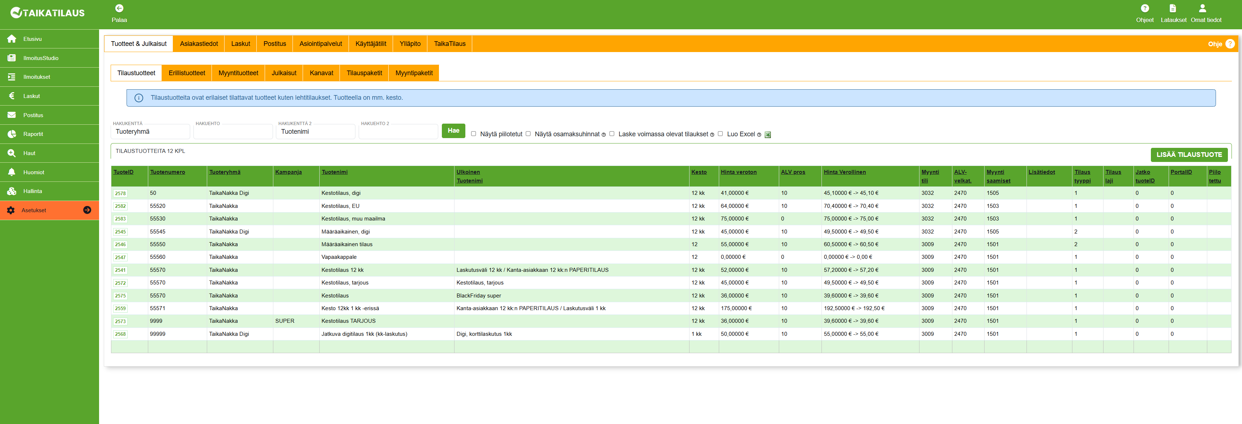Click the TaikaTilaus logo

coord(48,13)
